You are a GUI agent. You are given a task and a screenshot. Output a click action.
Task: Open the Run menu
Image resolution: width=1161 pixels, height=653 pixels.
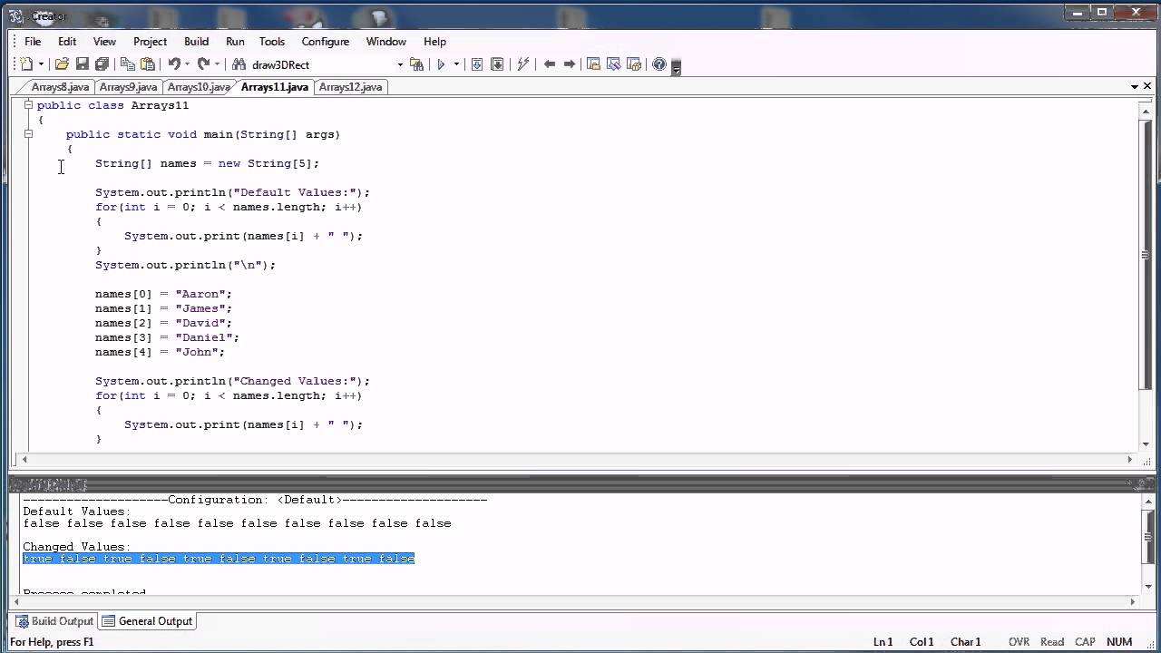[x=235, y=41]
